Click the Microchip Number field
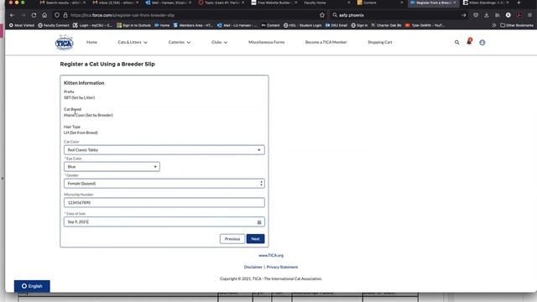This screenshot has width=537, height=302. 164,203
